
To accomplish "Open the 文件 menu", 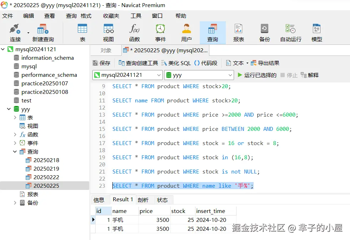I will 7,16.
